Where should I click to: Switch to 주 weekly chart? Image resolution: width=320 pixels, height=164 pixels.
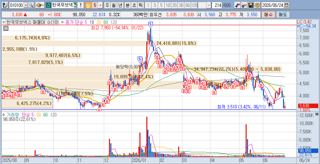click(x=107, y=5)
